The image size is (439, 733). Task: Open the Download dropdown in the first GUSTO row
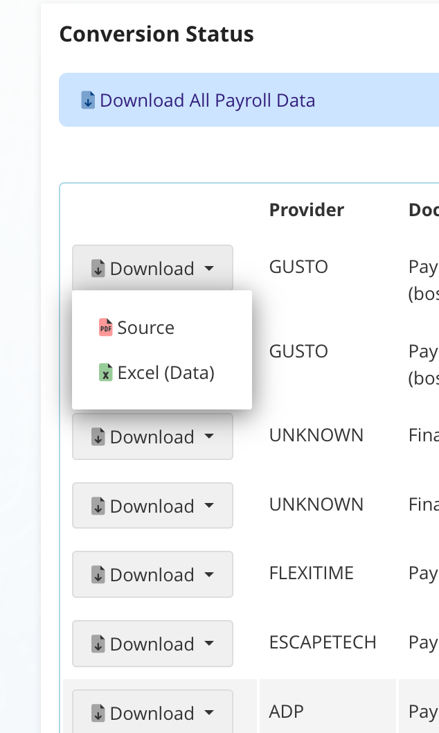pos(153,268)
